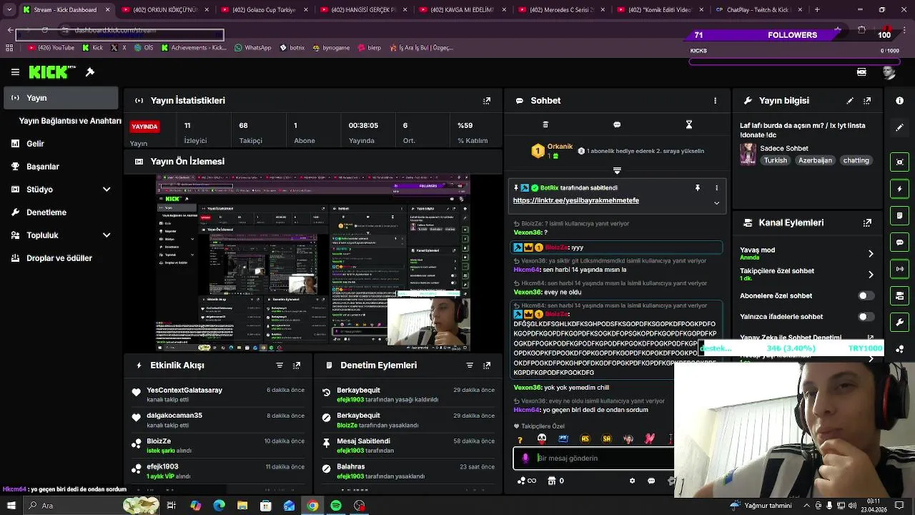The height and width of the screenshot is (515, 915).
Task: Pop out the Denetim Eylemleri panel
Action: 487,366
